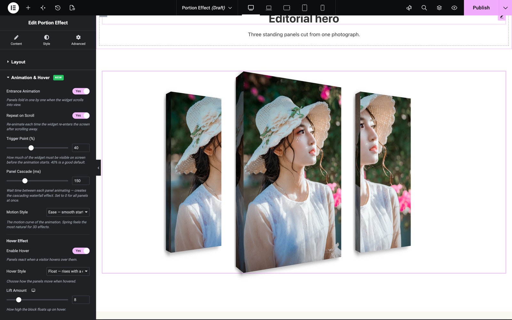
Task: Open the Hover Style dropdown
Action: (68, 271)
